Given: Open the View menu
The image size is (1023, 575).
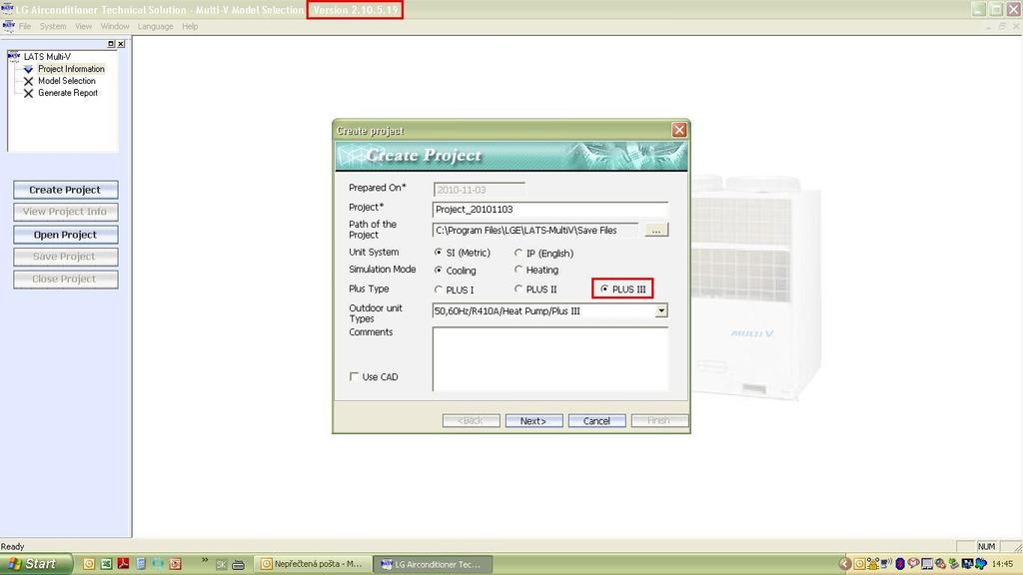Looking at the screenshot, I should tap(84, 26).
